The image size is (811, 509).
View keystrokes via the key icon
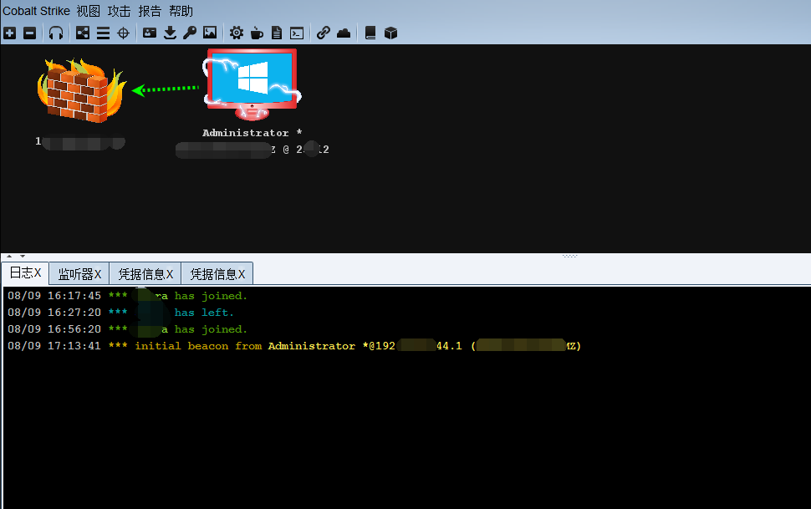190,33
